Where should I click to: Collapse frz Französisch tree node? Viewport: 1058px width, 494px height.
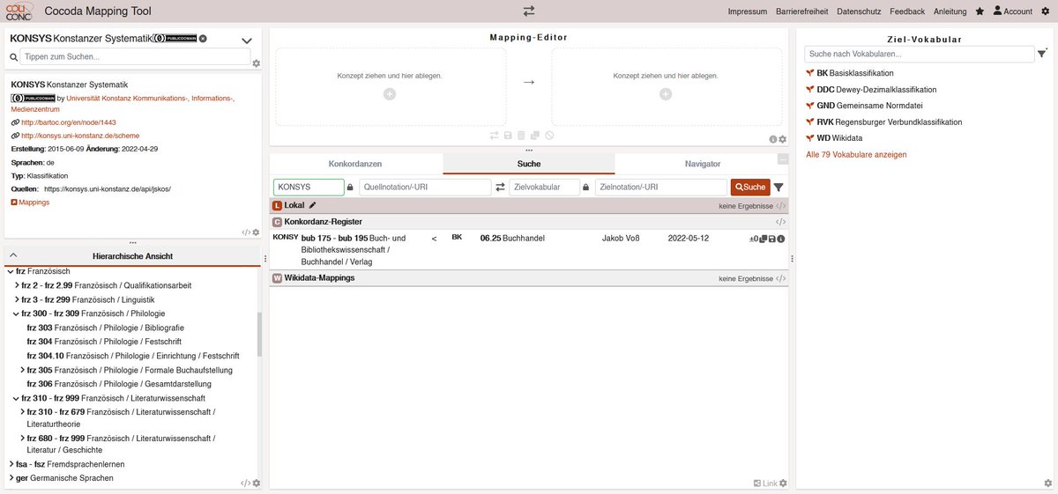[x=11, y=271]
